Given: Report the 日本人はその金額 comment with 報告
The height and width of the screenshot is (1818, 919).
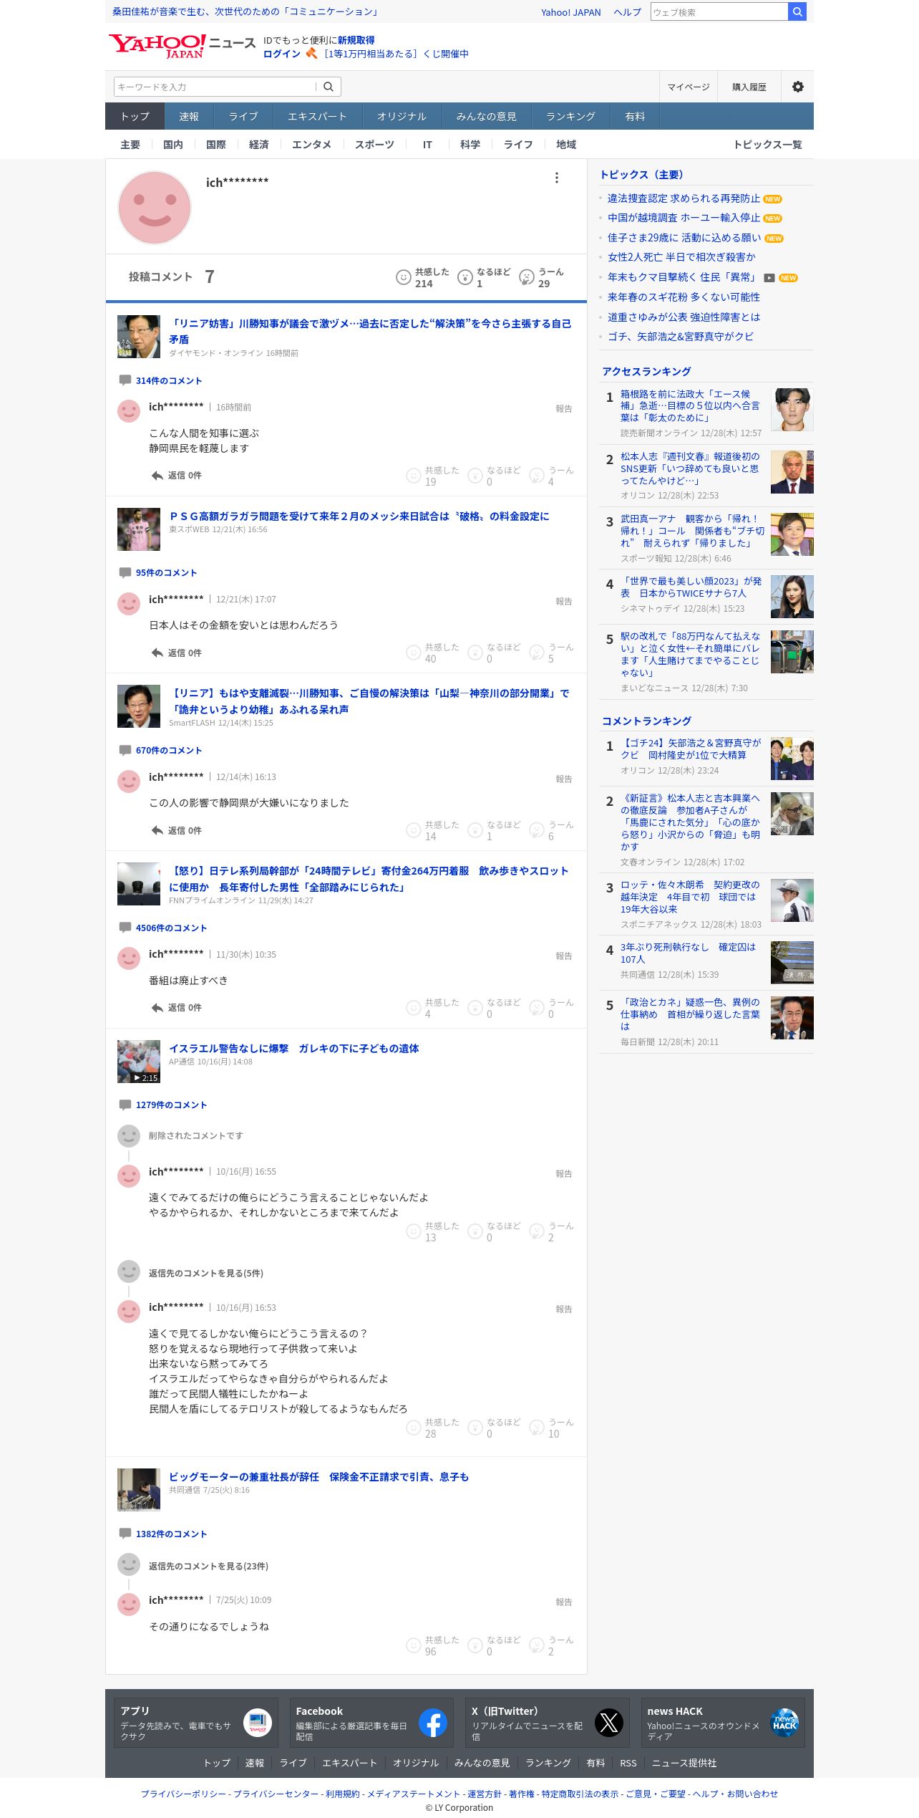Looking at the screenshot, I should point(564,601).
